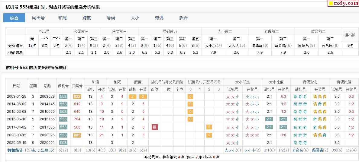The width and height of the screenshot is (359, 162).
Task: Click winning number 612
Action: [x=77, y=104]
